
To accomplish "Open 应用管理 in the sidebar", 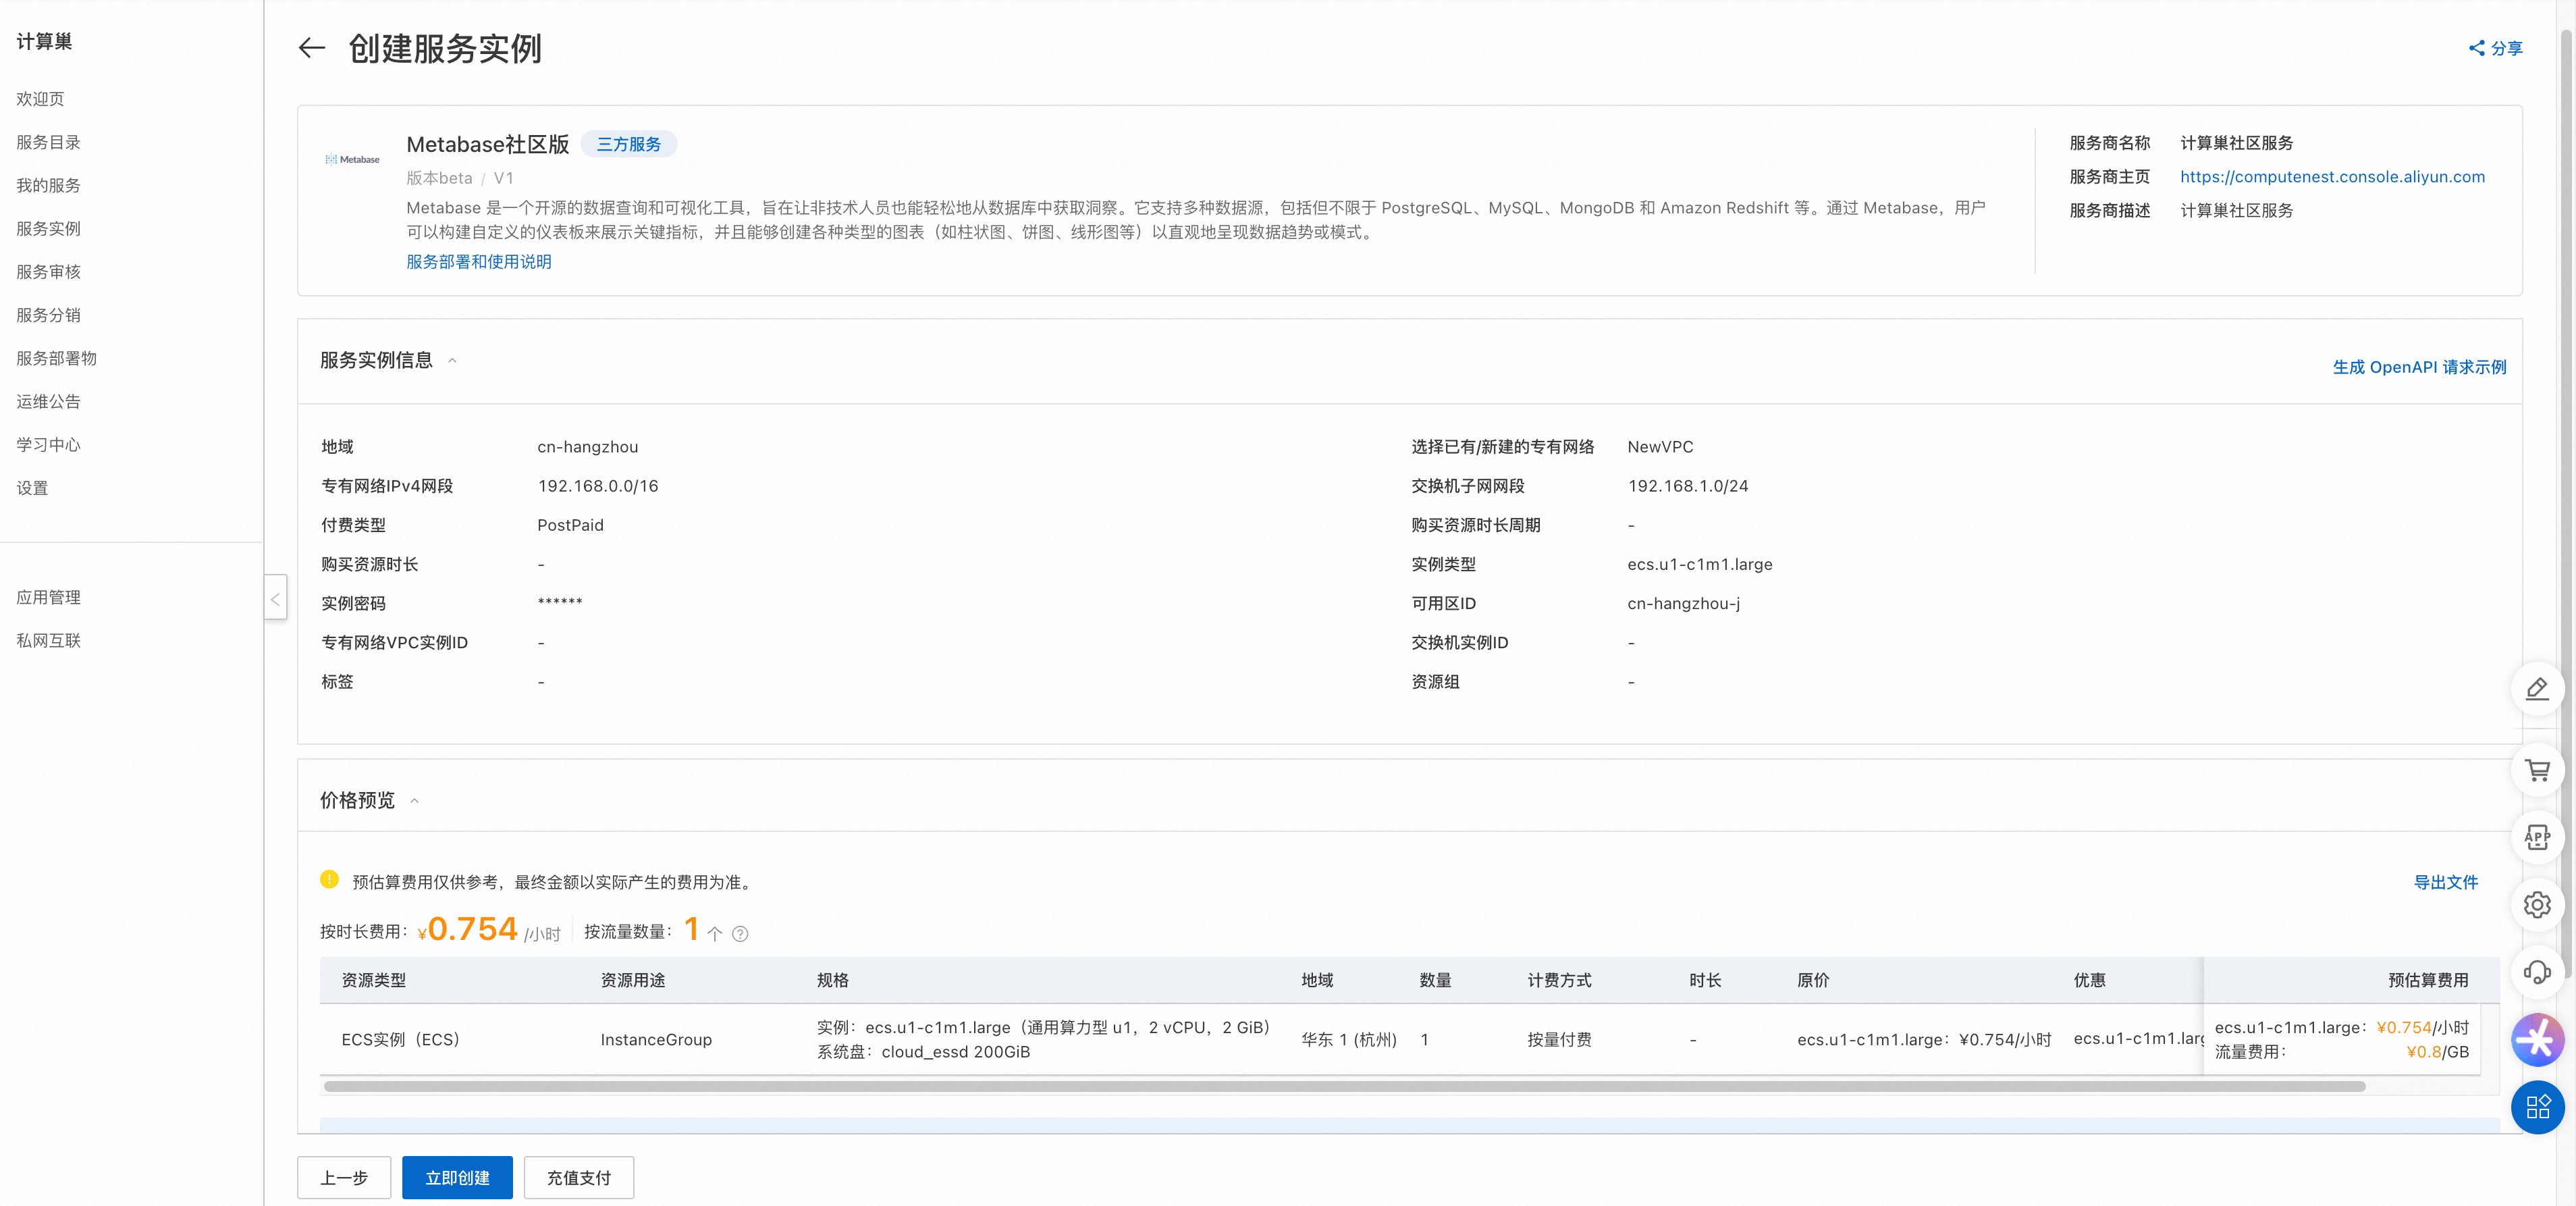I will 48,597.
